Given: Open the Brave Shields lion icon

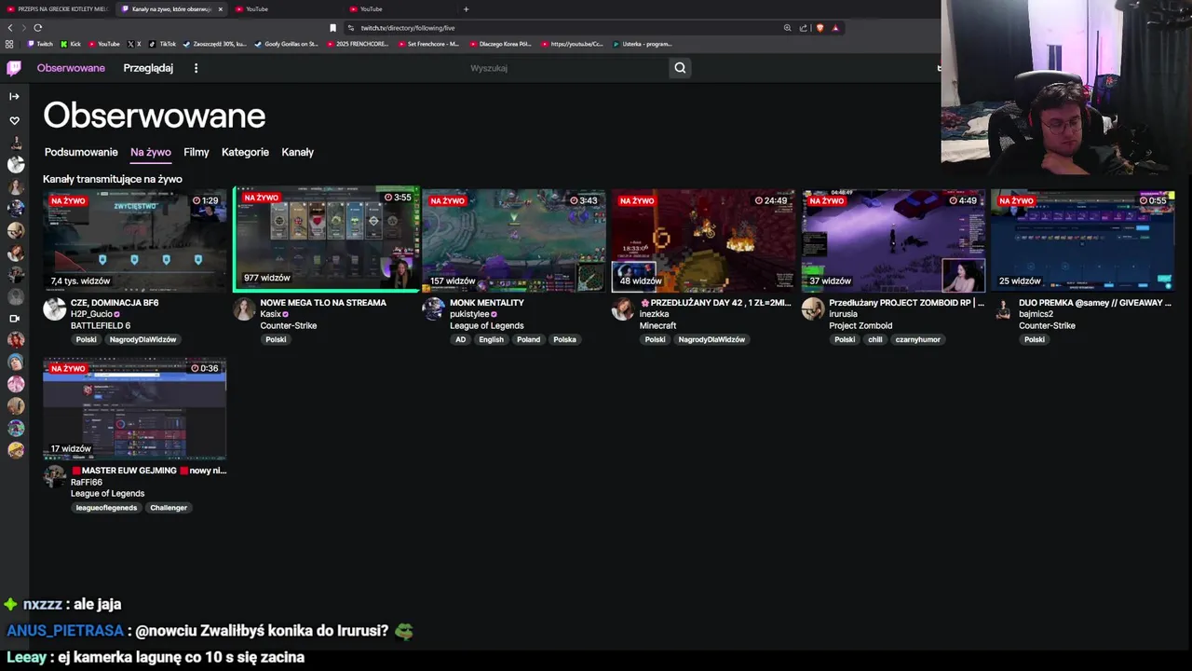Looking at the screenshot, I should (819, 28).
